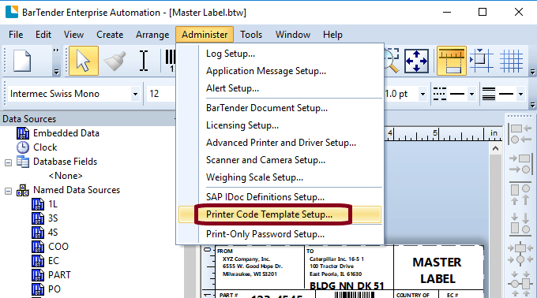The image size is (537, 298).
Task: Click the PO data source icon
Action: [38, 289]
